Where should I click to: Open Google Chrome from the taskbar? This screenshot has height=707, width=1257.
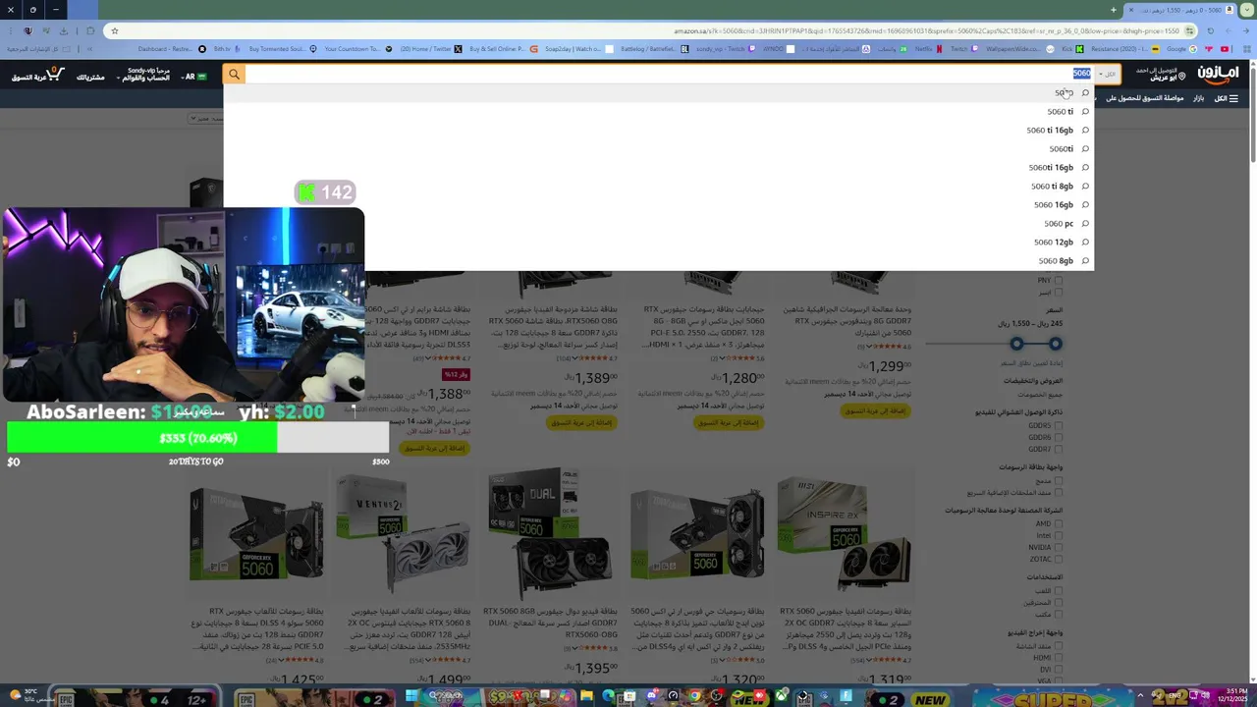[694, 696]
